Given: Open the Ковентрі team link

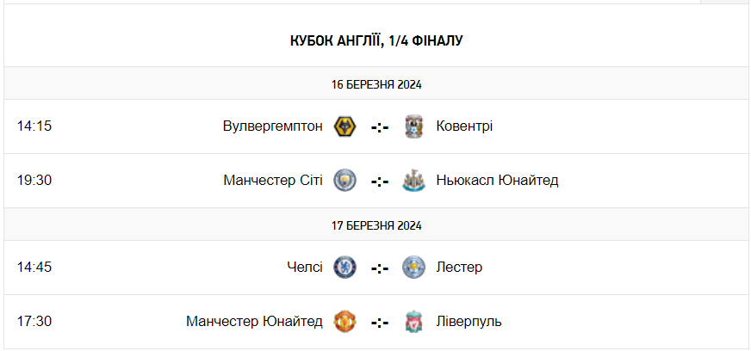Looking at the screenshot, I should click(464, 126).
